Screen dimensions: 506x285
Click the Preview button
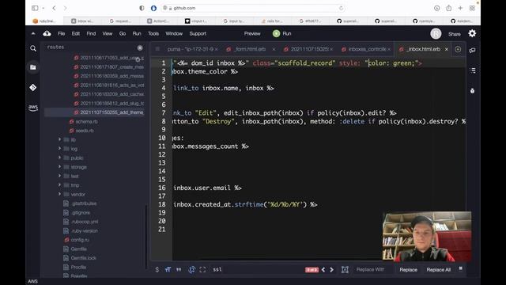coord(252,33)
